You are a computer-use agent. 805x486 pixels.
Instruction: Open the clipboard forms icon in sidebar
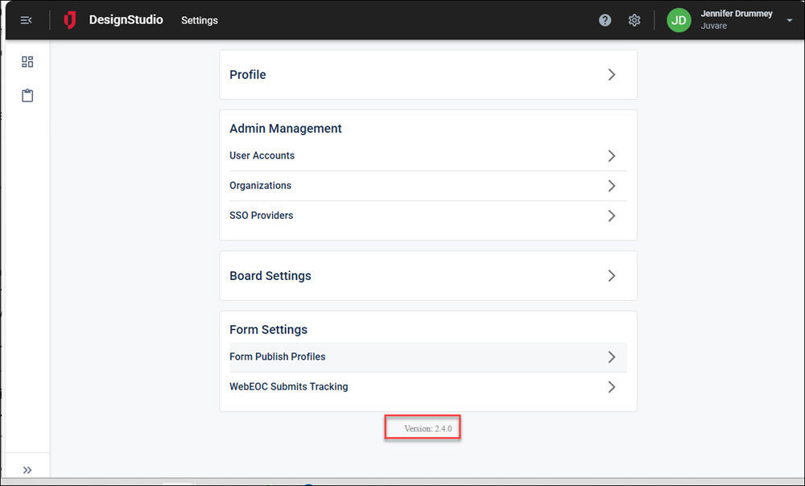pos(27,96)
